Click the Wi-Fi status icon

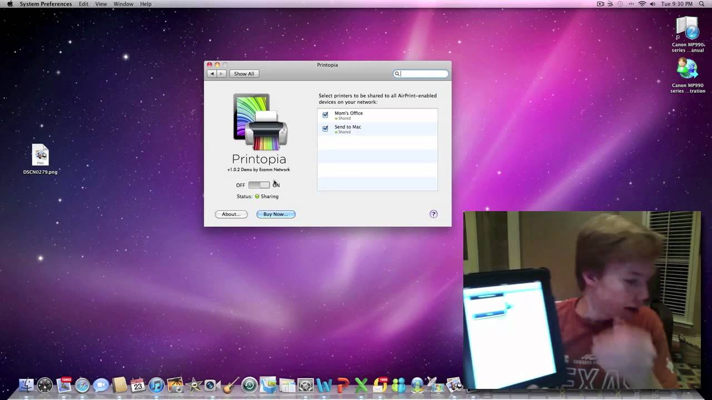pos(642,4)
